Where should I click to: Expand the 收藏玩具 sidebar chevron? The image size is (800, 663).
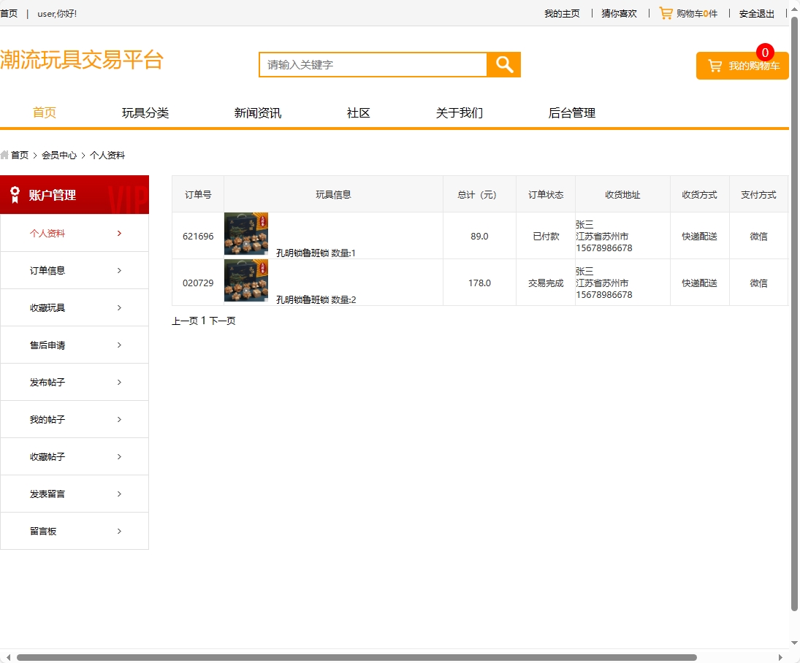tap(119, 307)
